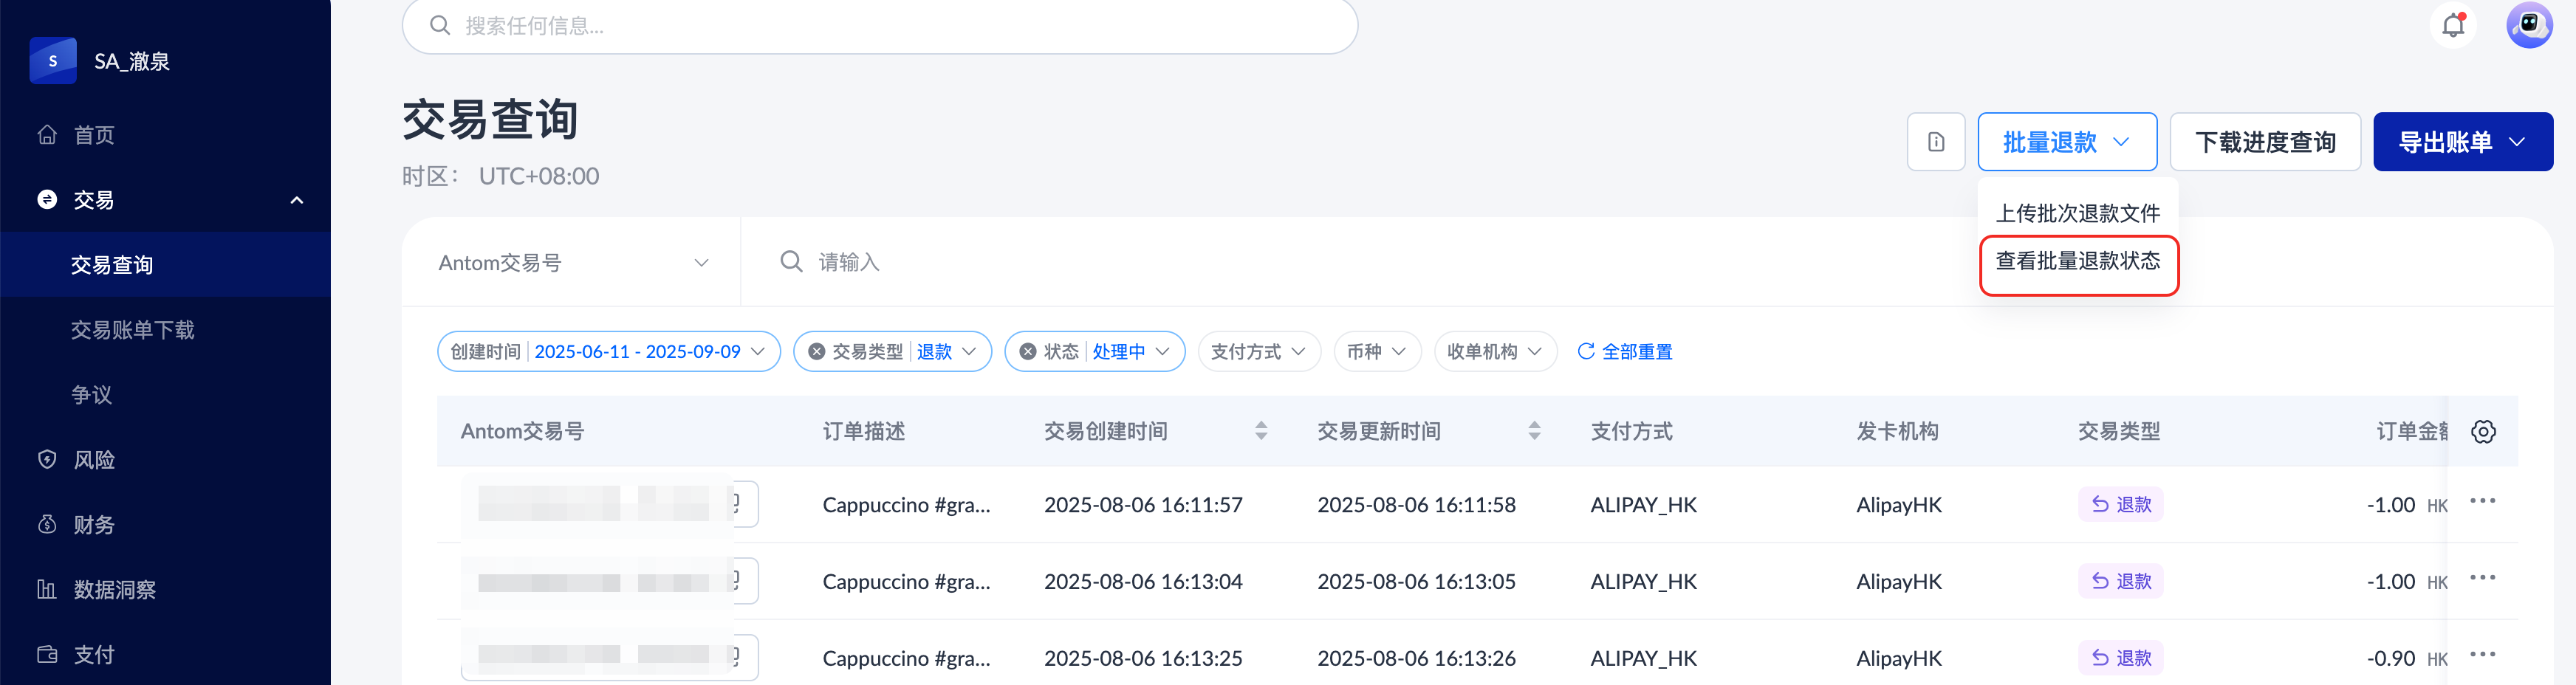
Task: Click the 下载进度查询 button
Action: click(2264, 142)
